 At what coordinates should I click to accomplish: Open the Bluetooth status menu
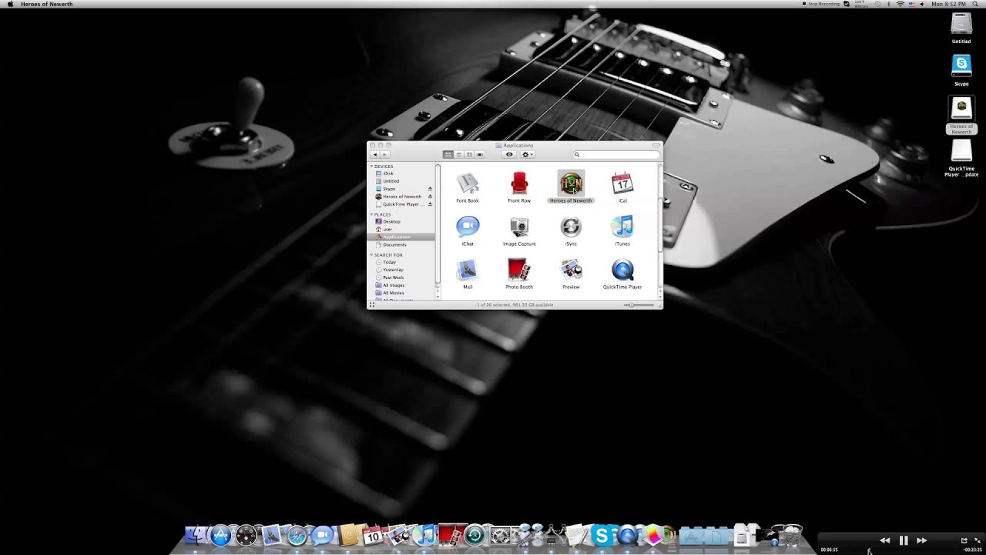point(889,4)
